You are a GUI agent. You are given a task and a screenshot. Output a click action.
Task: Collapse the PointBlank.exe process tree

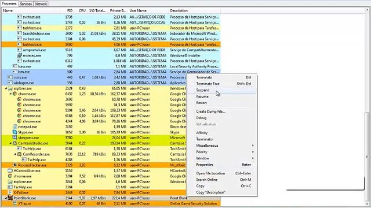coord(6,198)
